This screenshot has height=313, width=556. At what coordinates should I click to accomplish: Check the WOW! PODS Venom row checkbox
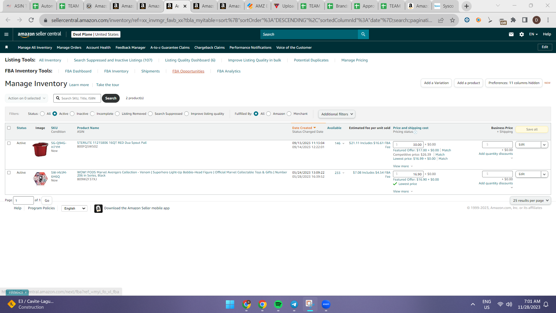(x=9, y=173)
